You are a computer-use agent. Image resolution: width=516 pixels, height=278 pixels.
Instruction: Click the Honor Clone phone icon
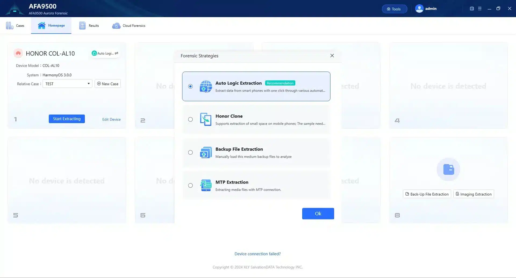click(x=206, y=119)
